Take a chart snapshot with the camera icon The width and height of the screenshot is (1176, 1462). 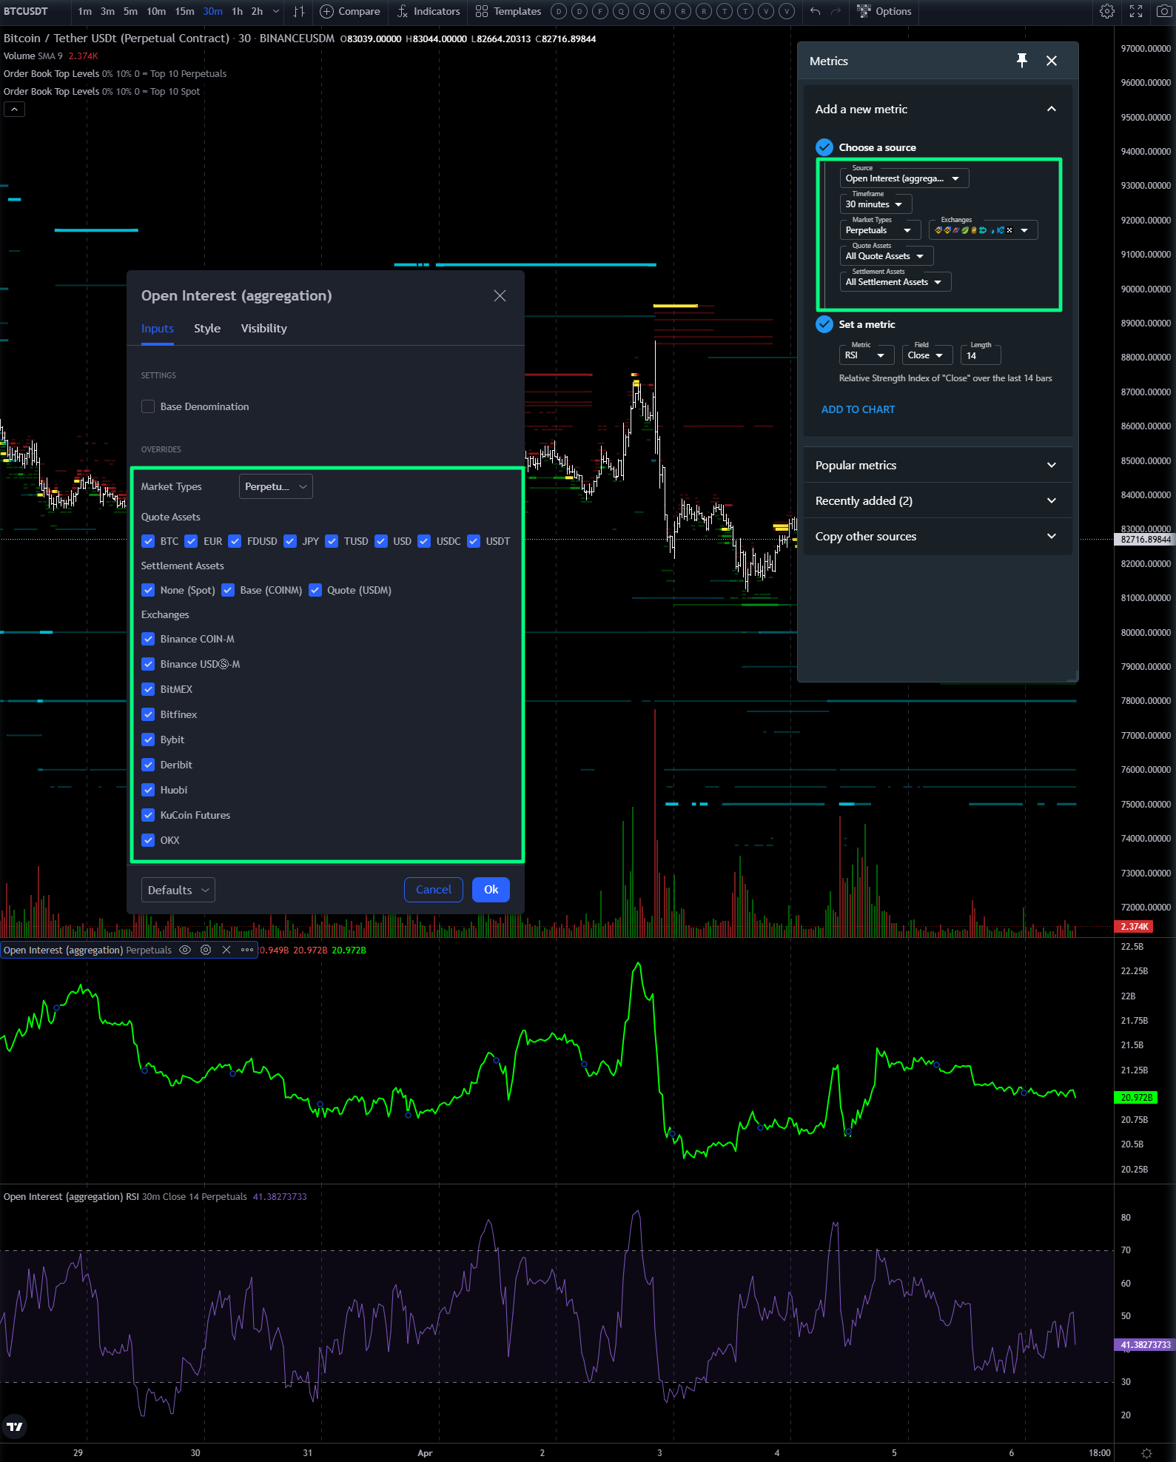[x=1163, y=11]
